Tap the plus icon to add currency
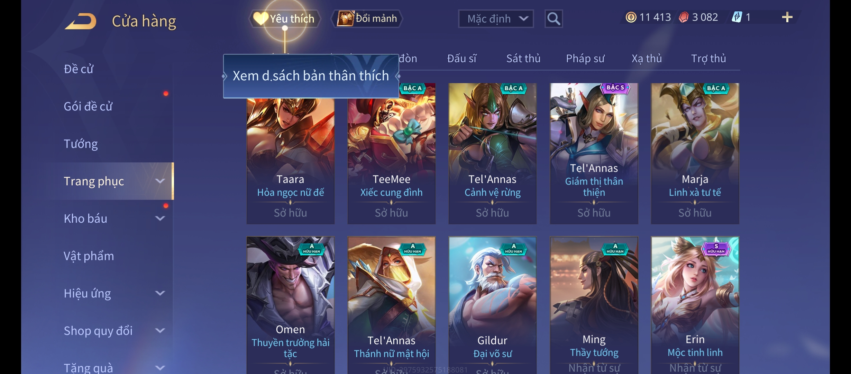This screenshot has height=374, width=851. pos(787,17)
